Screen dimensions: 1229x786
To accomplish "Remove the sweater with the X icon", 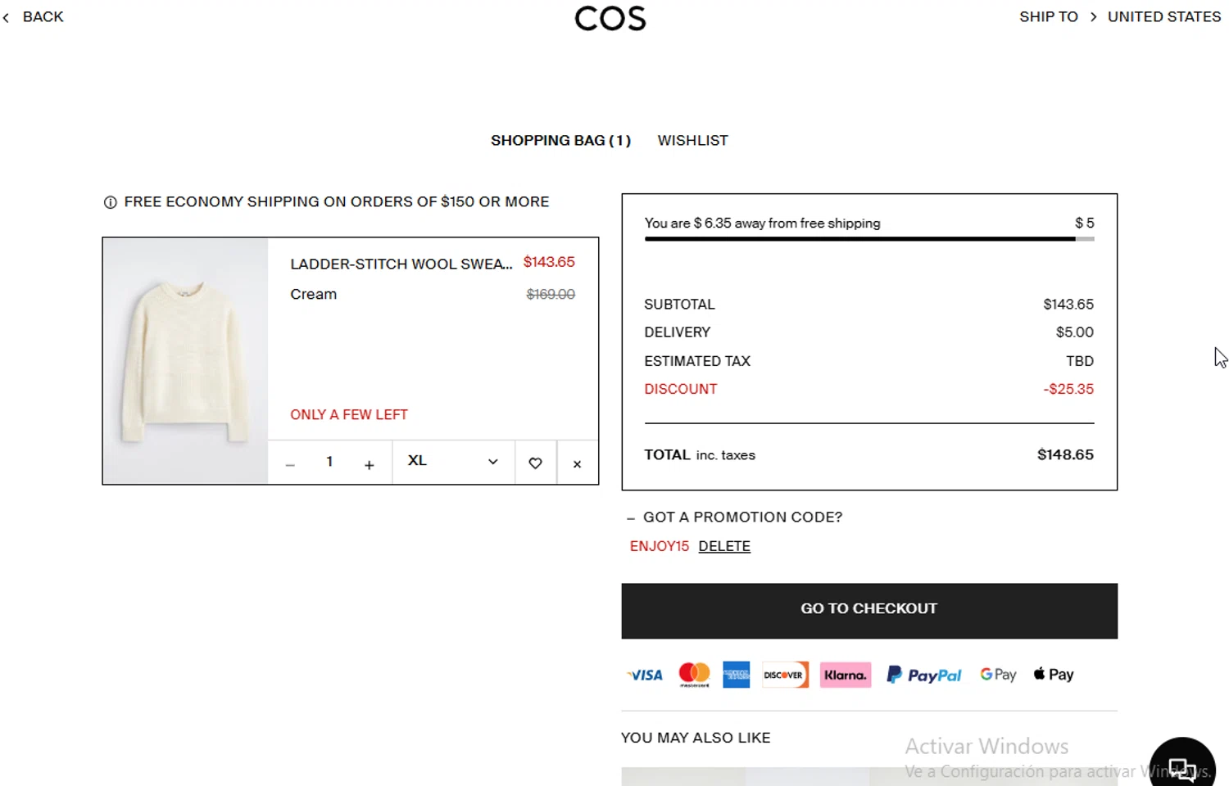I will [577, 464].
